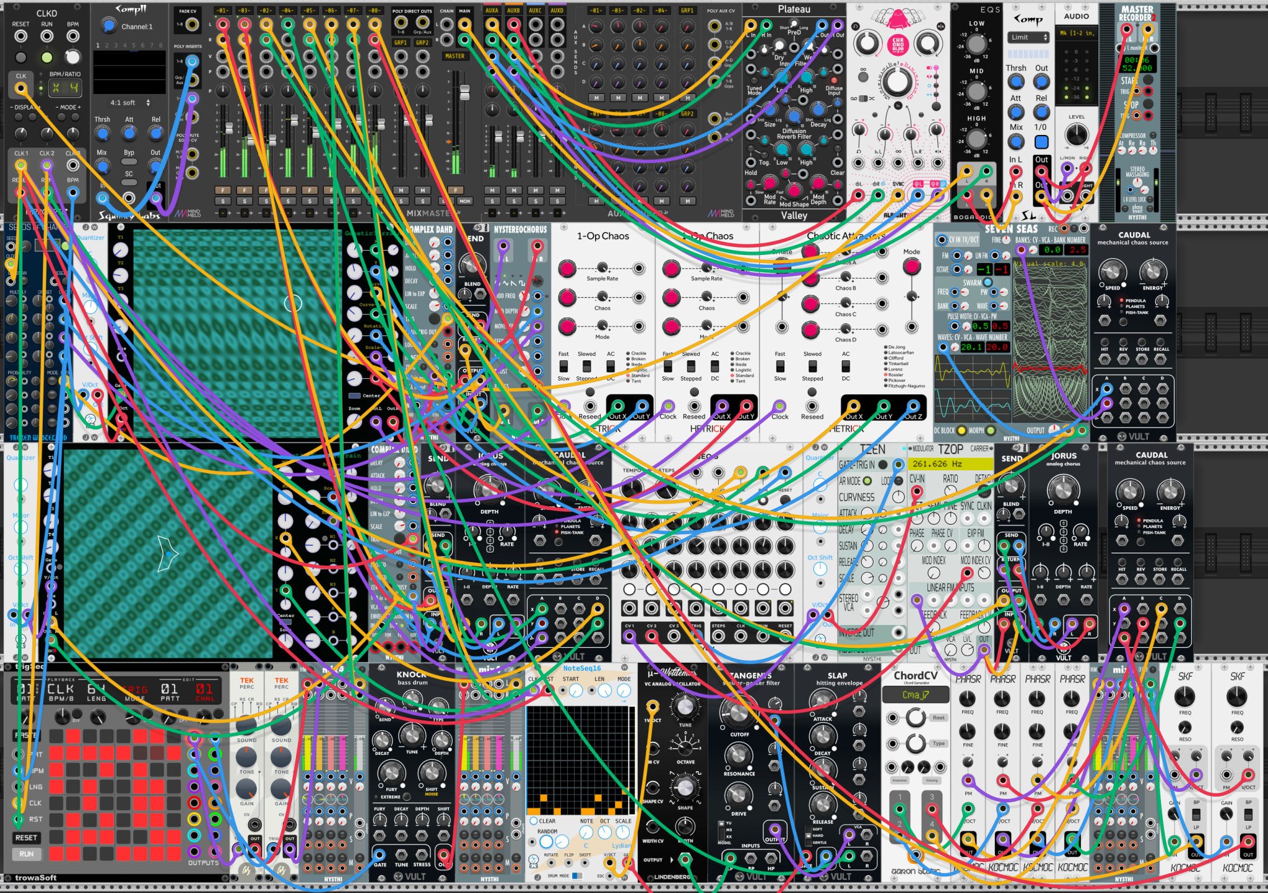1268x893 pixels.
Task: Turn the CLKD BPM white knob
Action: (x=72, y=58)
